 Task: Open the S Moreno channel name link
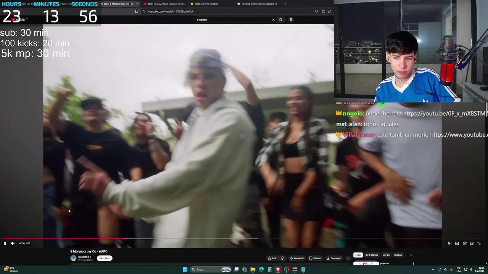[83, 257]
